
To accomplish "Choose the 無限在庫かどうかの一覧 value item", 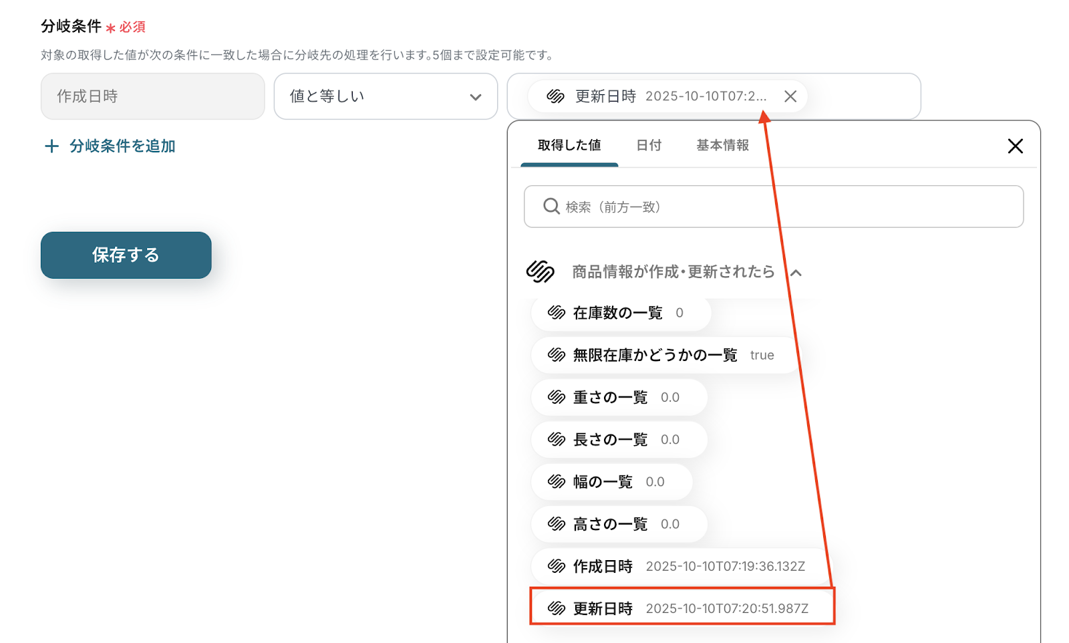I will pyautogui.click(x=665, y=355).
